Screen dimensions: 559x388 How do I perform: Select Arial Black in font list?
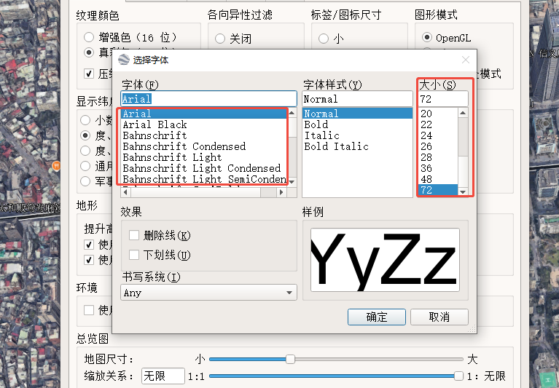coord(204,124)
